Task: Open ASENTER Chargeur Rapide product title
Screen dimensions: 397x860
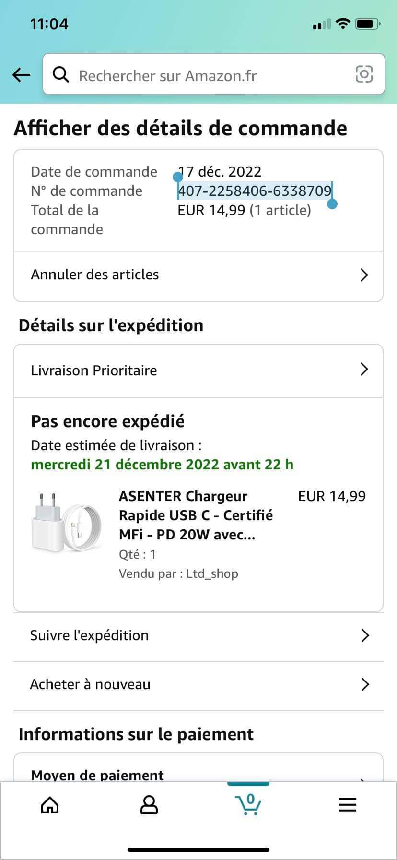Action: coord(196,515)
